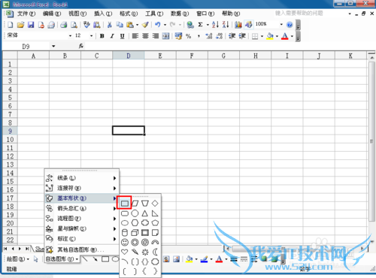Screen dimensions: 376x278
Task: Open the Insert menu
Action: 103,14
